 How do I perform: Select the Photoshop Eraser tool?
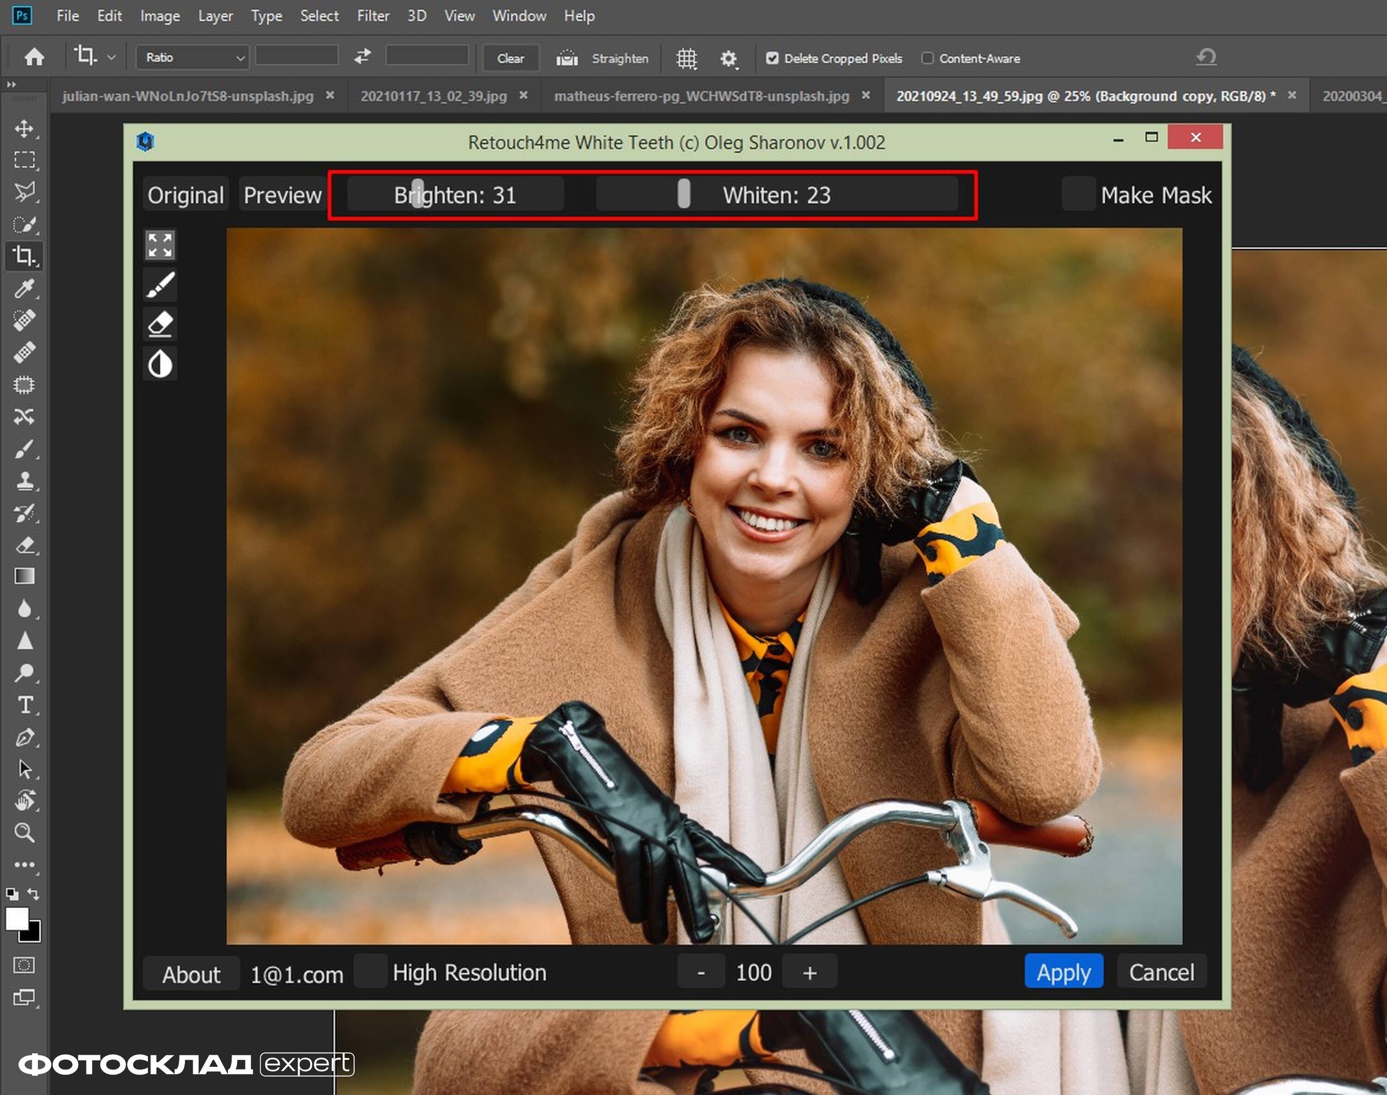(x=25, y=545)
